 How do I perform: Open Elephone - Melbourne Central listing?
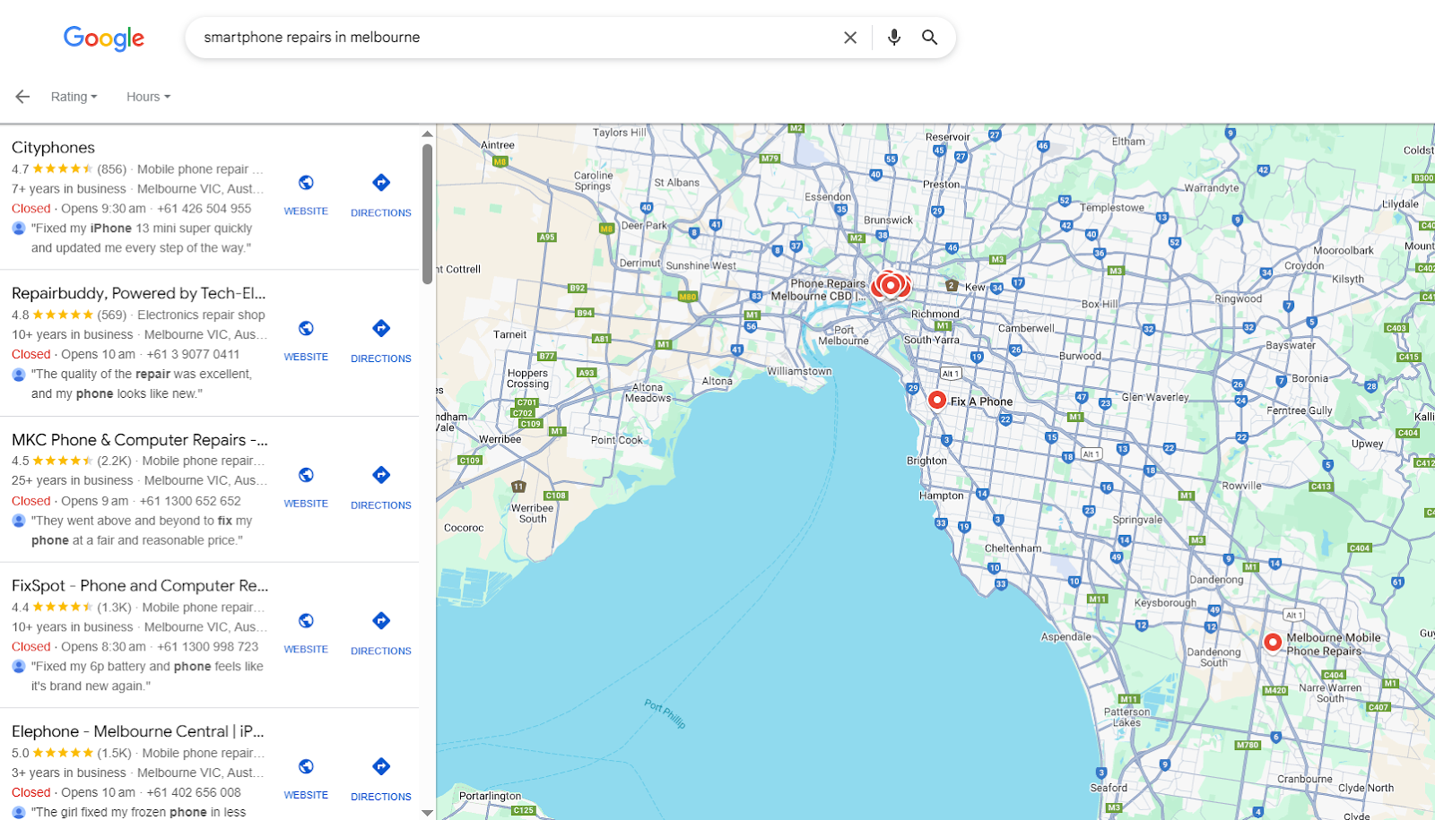138,732
